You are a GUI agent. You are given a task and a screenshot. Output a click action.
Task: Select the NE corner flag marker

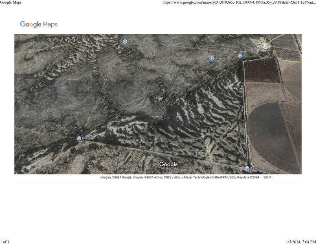point(240,56)
